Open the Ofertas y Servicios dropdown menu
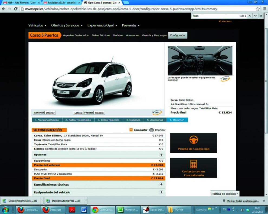Image resolution: width=268 pixels, height=214 pixels. click(67, 25)
